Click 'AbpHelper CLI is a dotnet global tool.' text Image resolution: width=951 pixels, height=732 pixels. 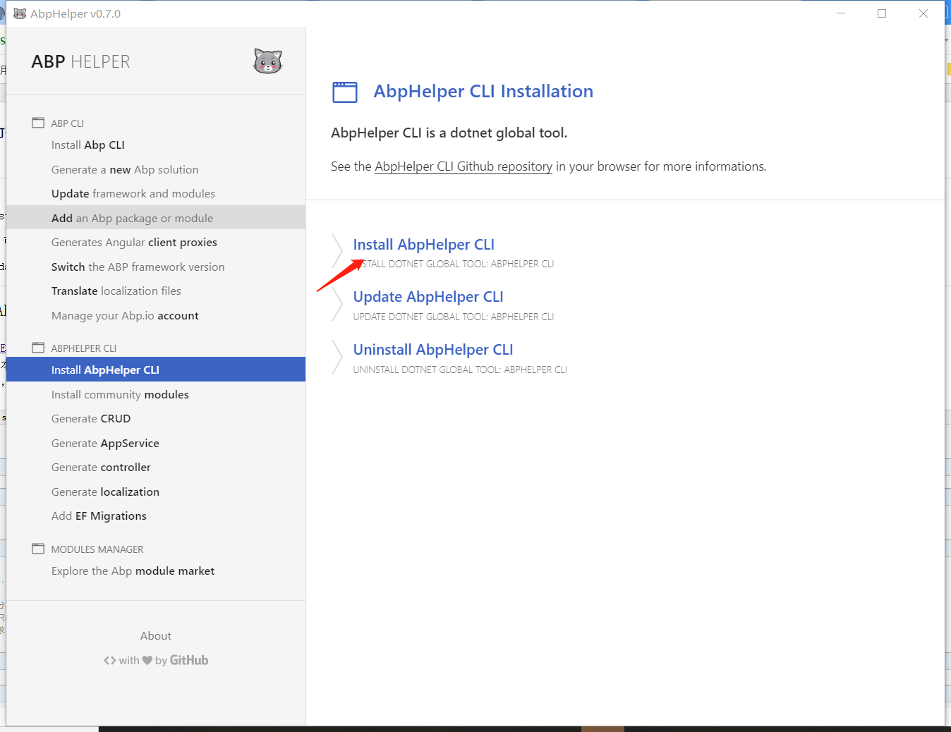pos(449,133)
